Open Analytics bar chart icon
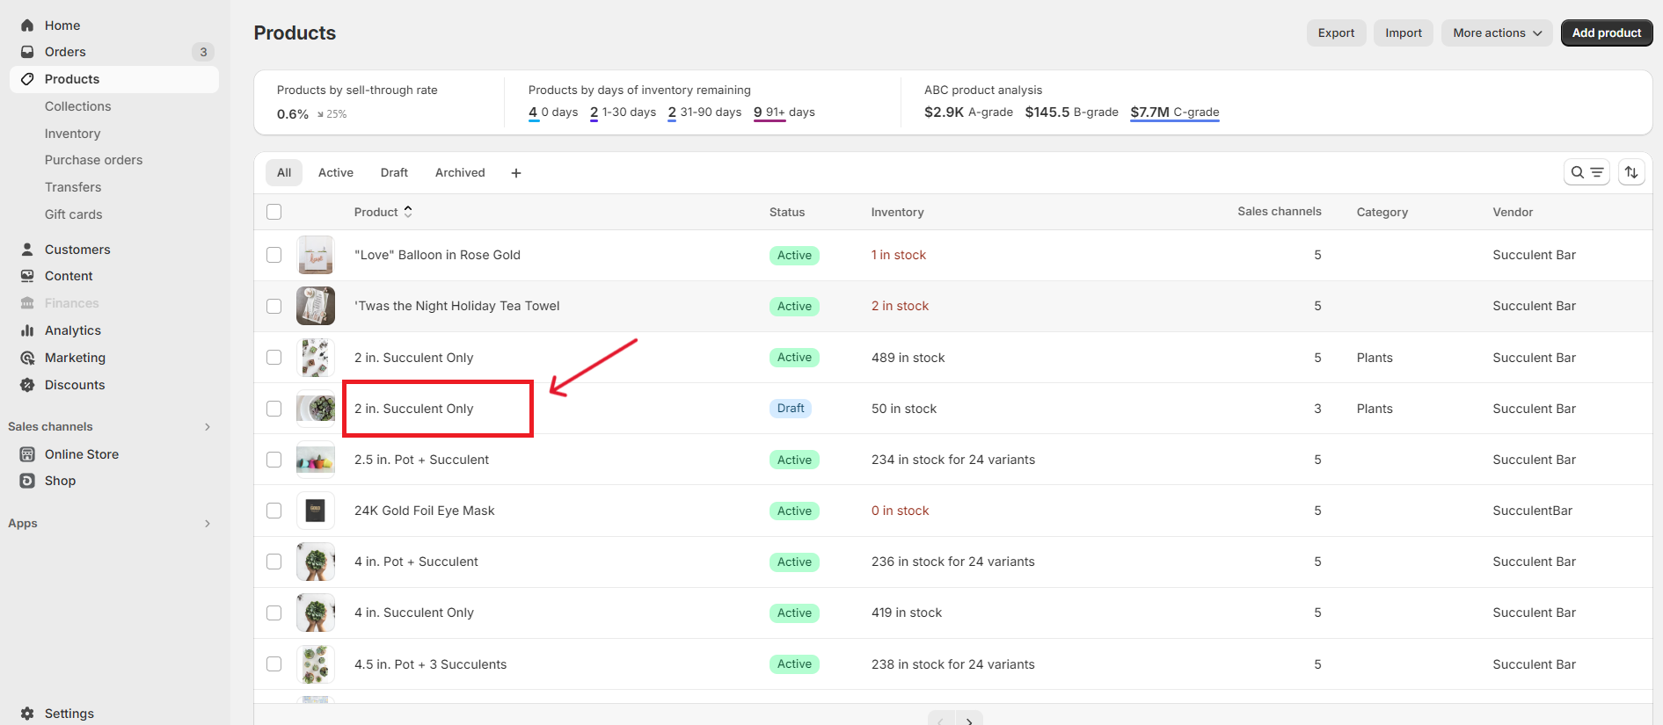Image resolution: width=1663 pixels, height=725 pixels. (27, 330)
